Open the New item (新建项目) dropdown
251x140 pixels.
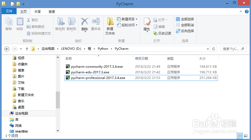127,19
